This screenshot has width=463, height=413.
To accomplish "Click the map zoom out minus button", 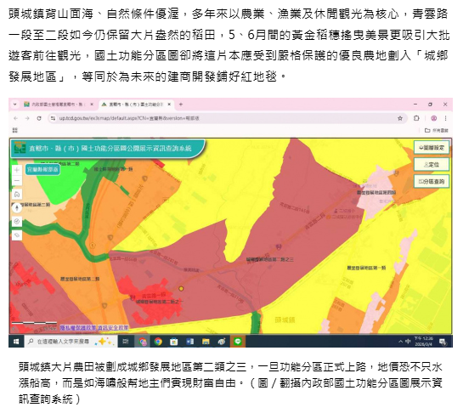I will point(17,181).
